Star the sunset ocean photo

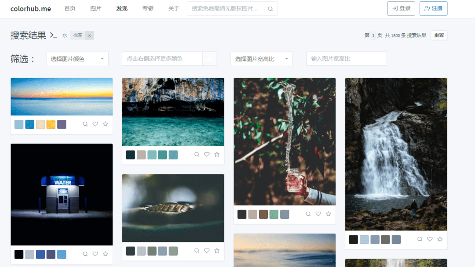105,124
